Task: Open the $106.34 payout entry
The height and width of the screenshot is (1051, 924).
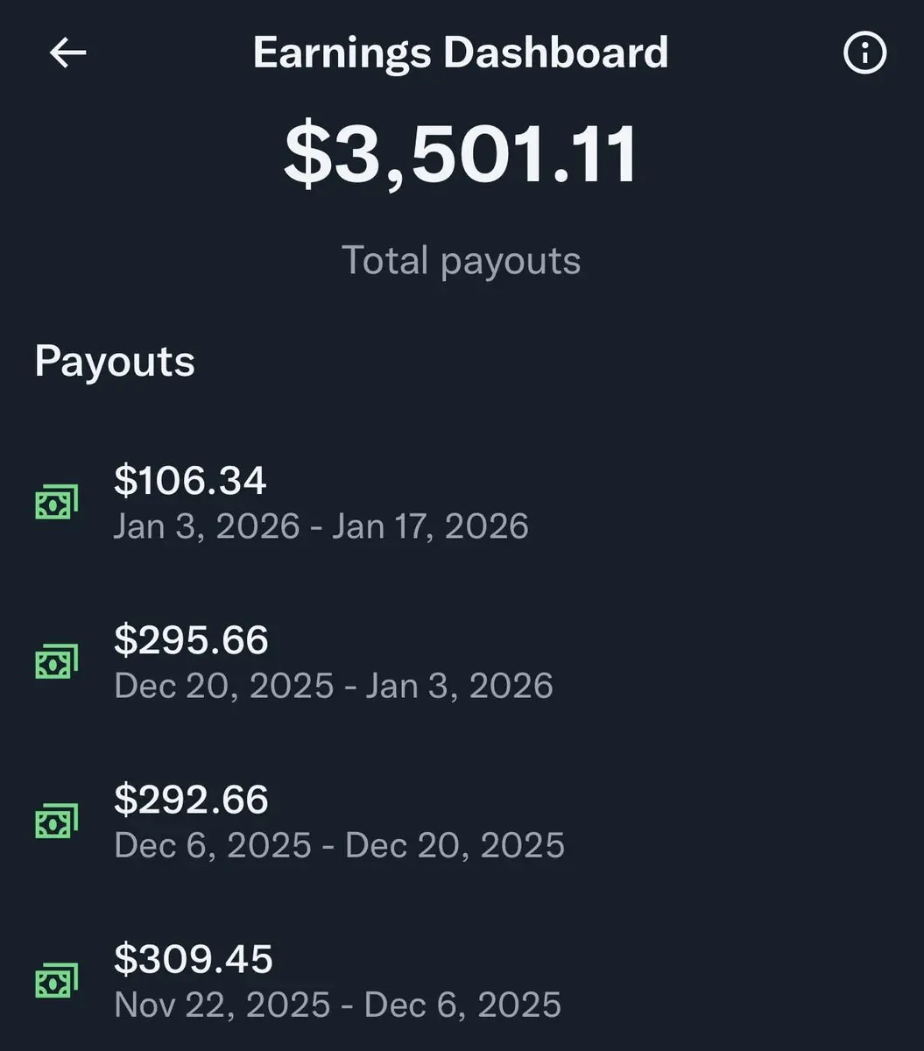Action: pos(190,481)
